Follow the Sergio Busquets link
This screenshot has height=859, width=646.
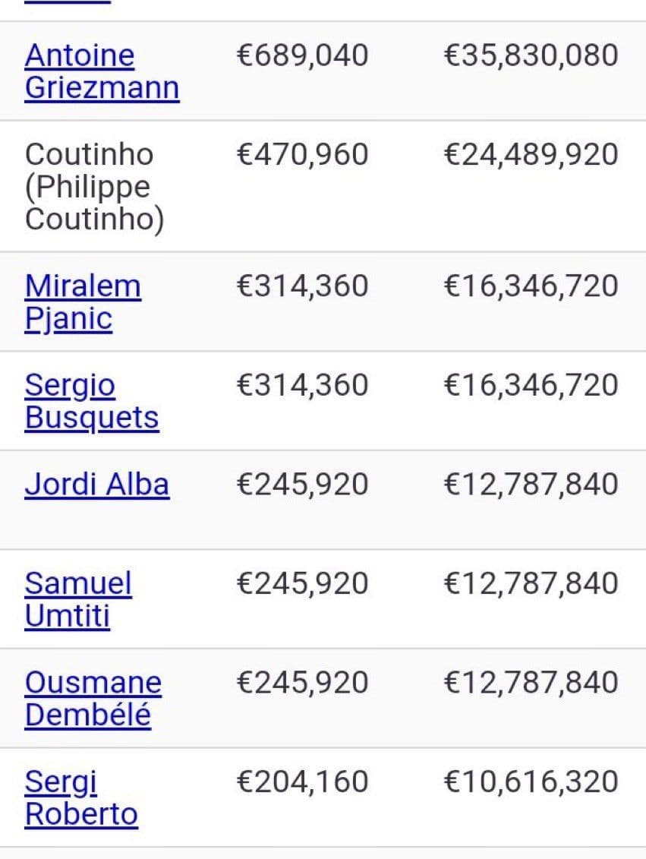[x=91, y=401]
